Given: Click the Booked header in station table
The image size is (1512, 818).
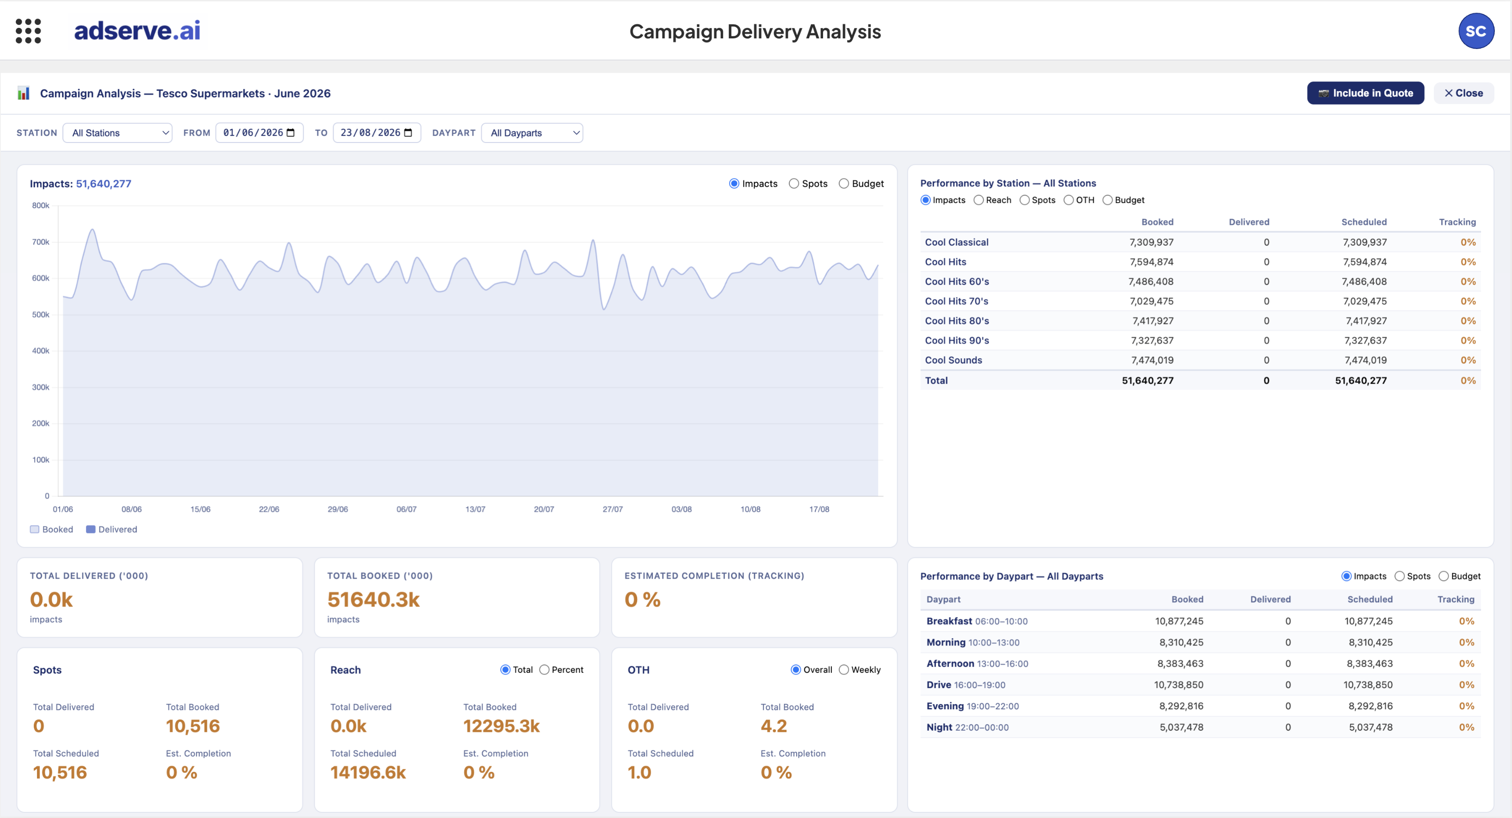Looking at the screenshot, I should [1157, 222].
